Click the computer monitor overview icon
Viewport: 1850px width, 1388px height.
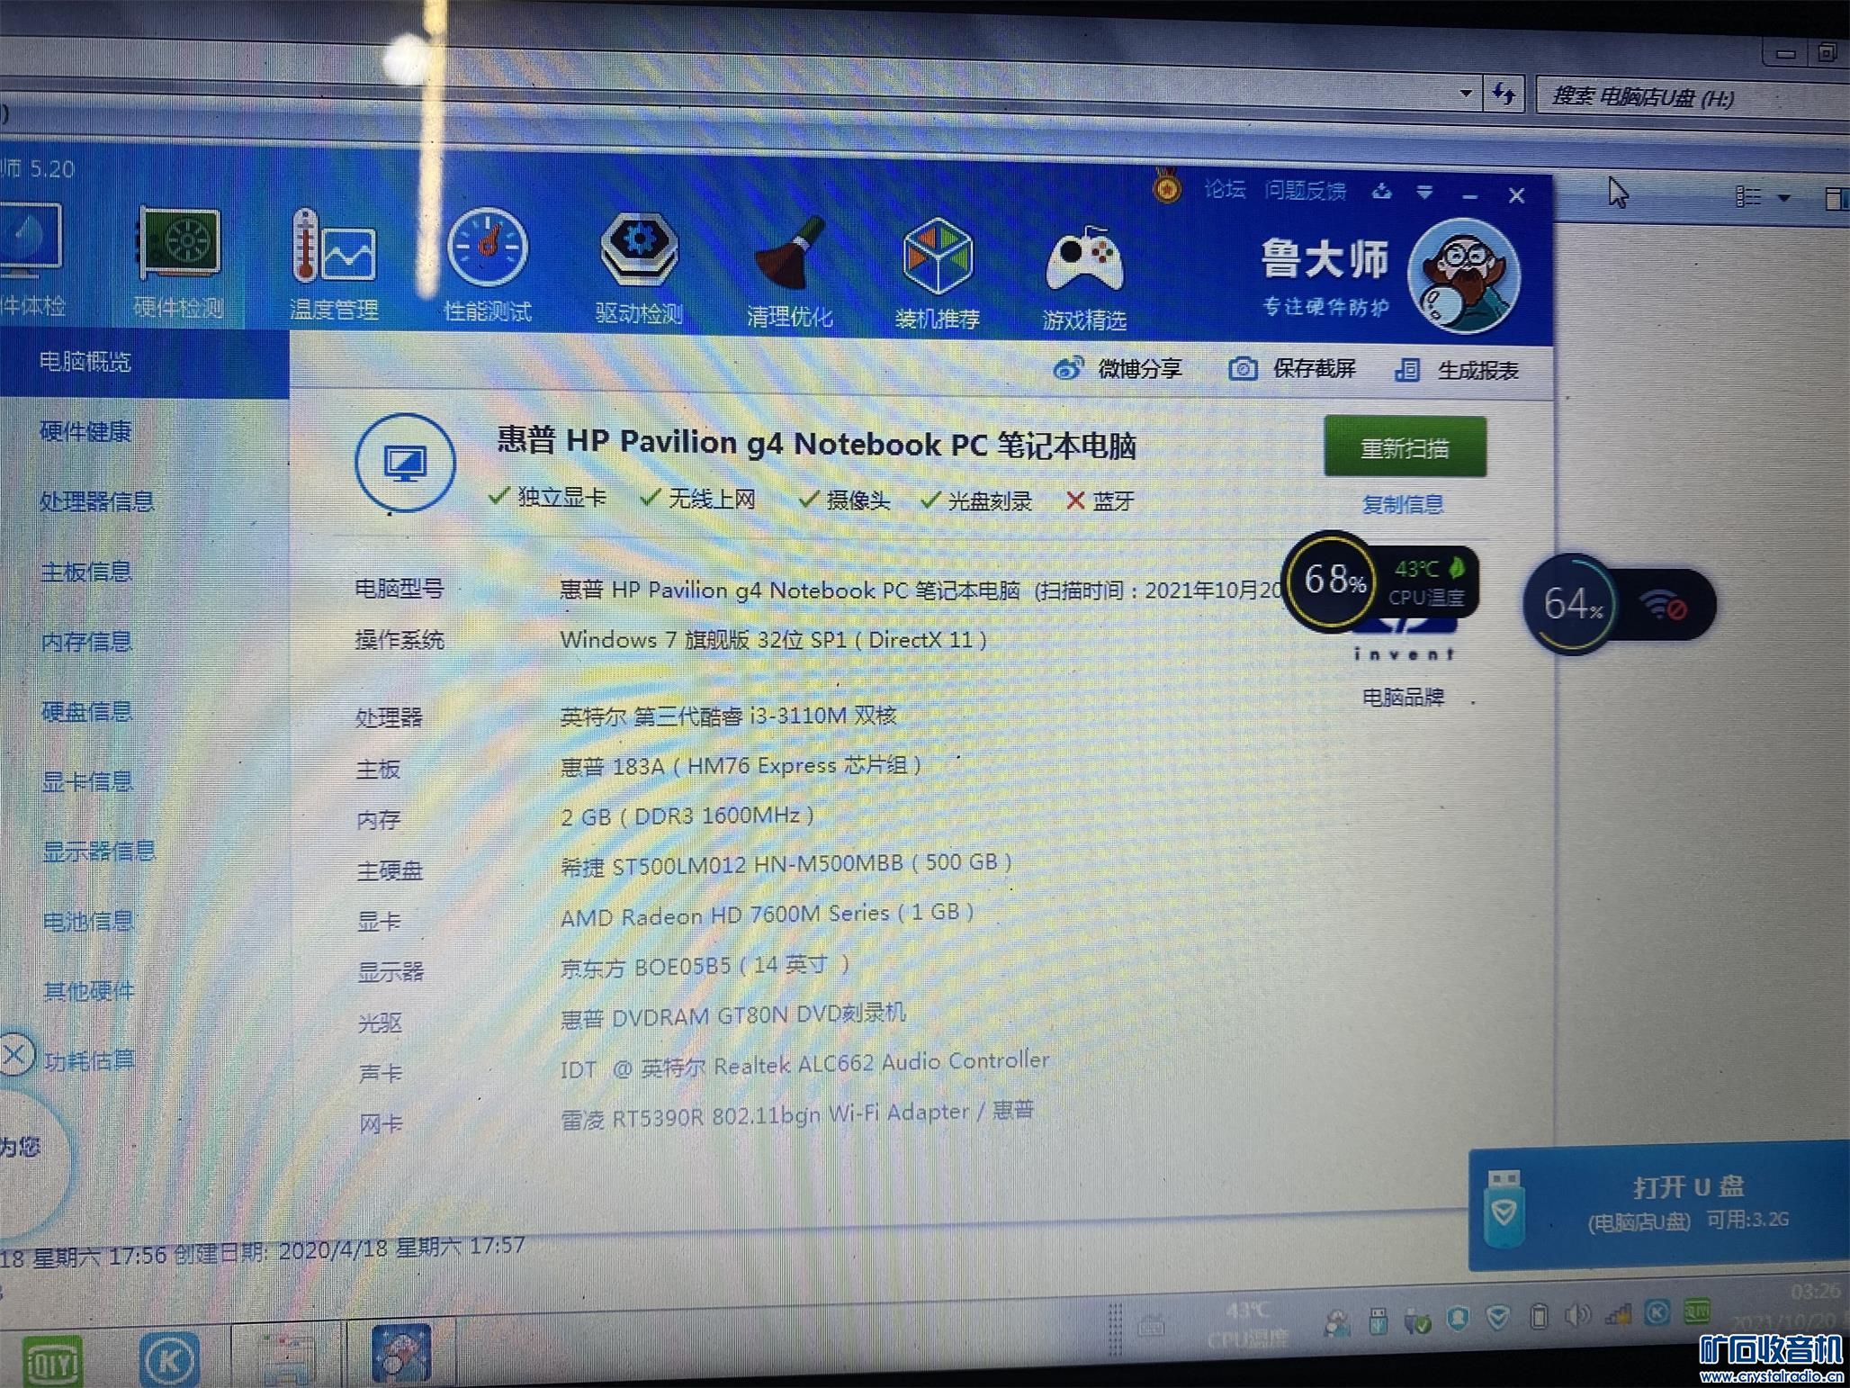click(405, 464)
